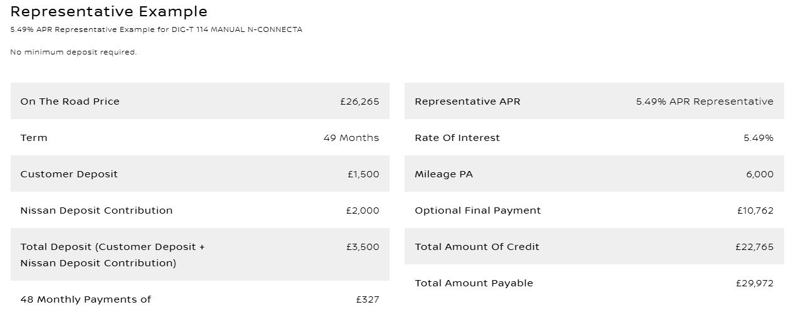Select the Rate Of Interest label

click(457, 138)
